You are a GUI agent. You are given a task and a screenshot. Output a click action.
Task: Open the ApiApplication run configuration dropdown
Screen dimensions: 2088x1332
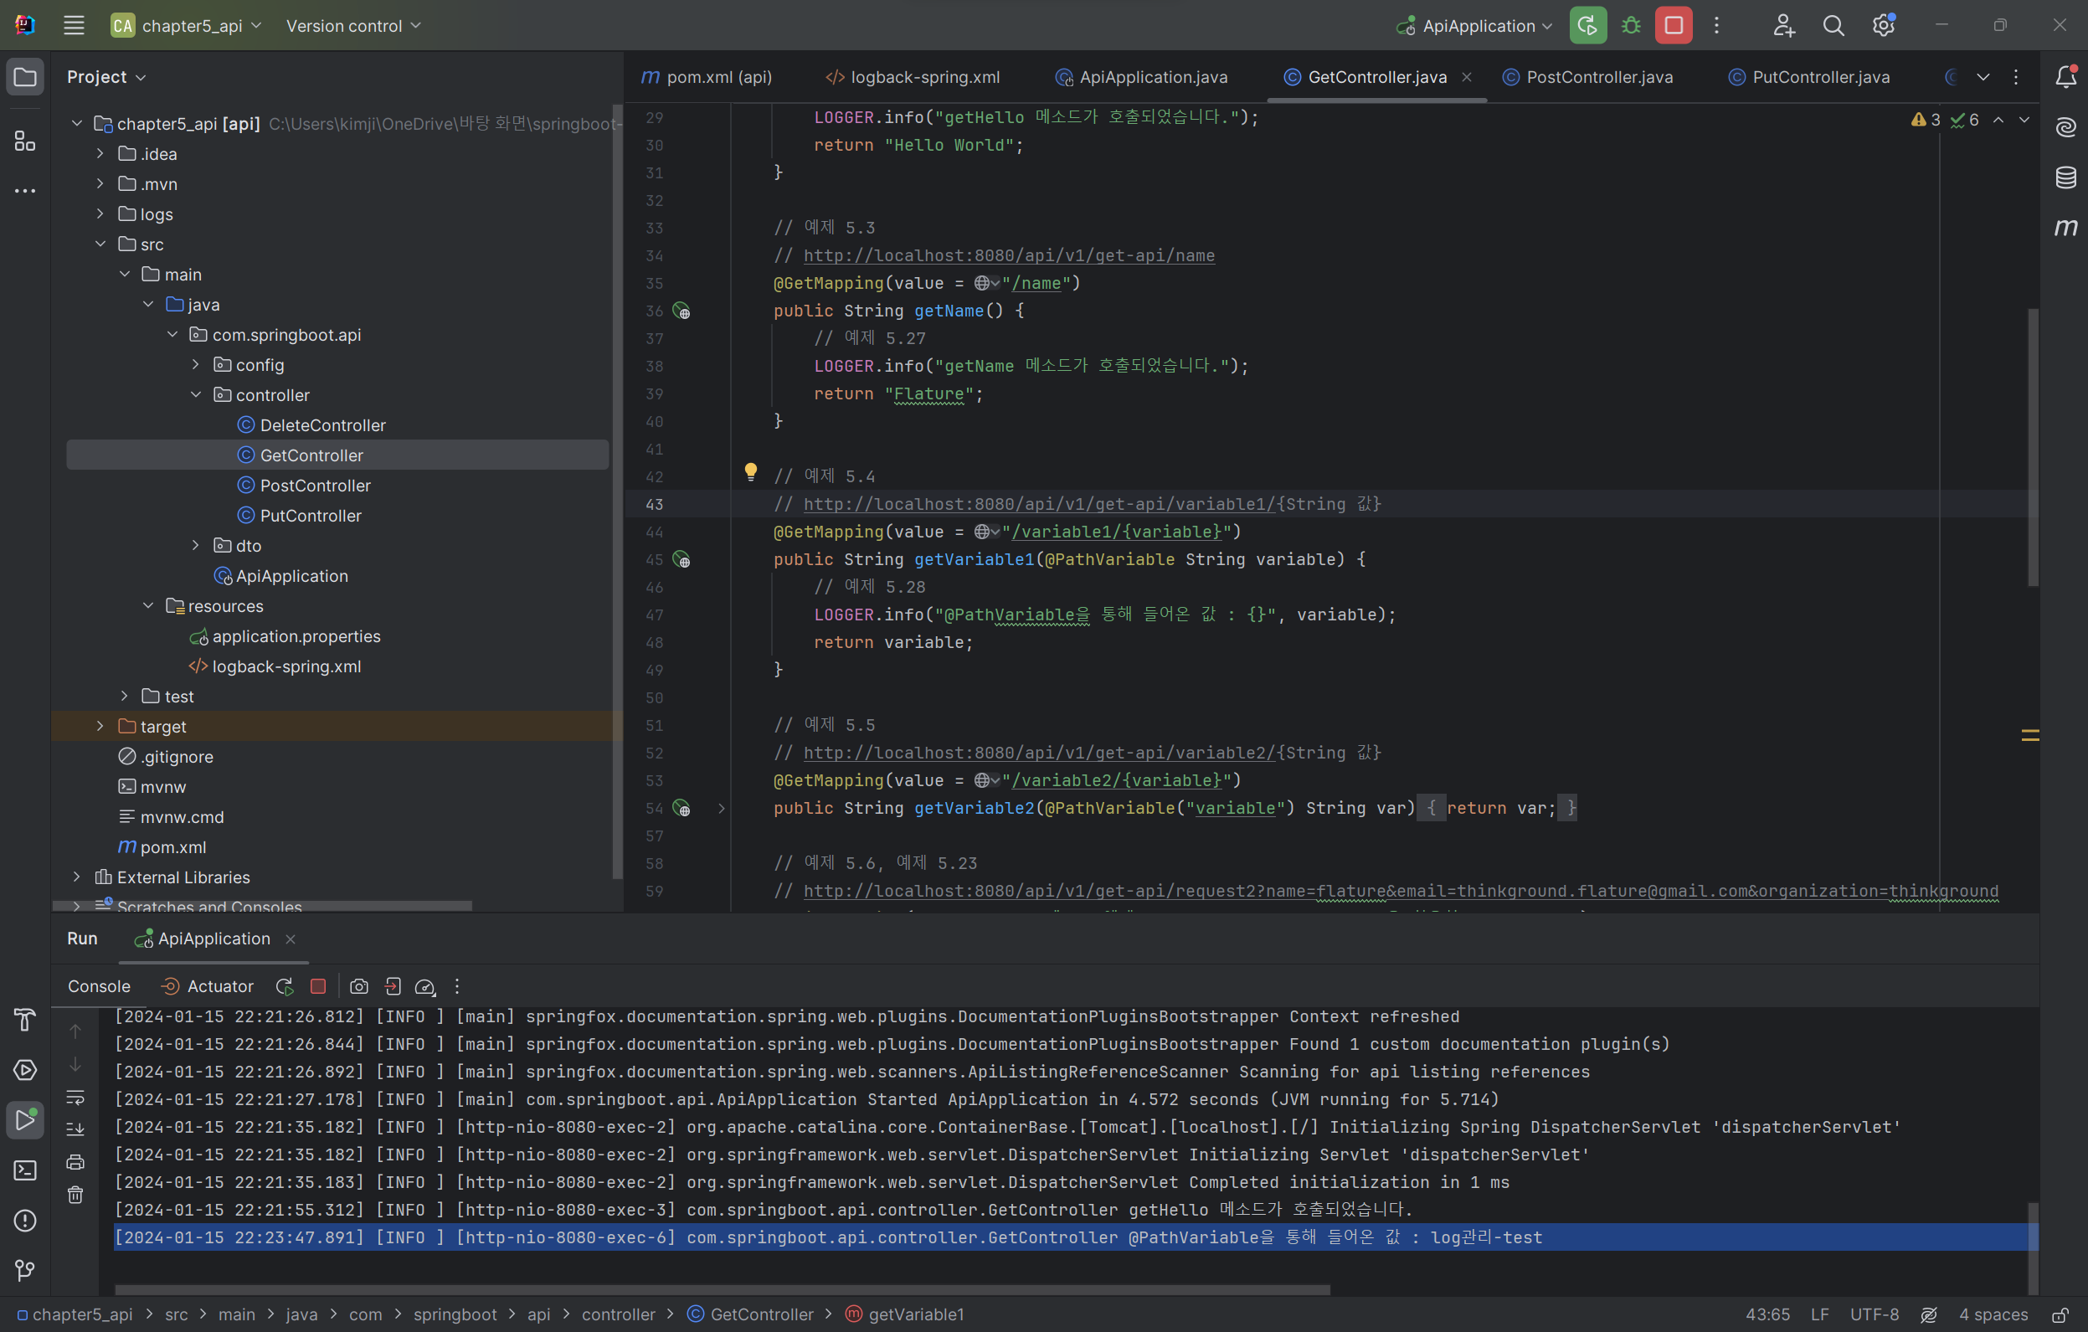[x=1478, y=26]
